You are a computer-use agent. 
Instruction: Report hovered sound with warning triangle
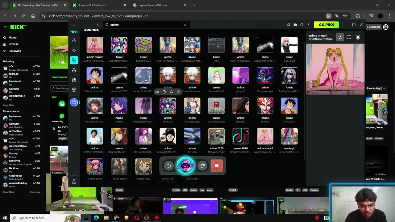178,92
